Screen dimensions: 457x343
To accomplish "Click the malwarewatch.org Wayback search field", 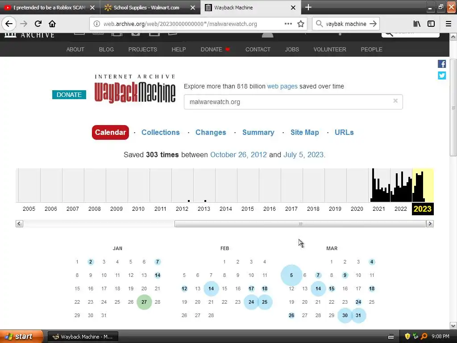I will [293, 102].
